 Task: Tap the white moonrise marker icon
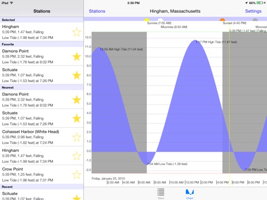[x=161, y=19]
